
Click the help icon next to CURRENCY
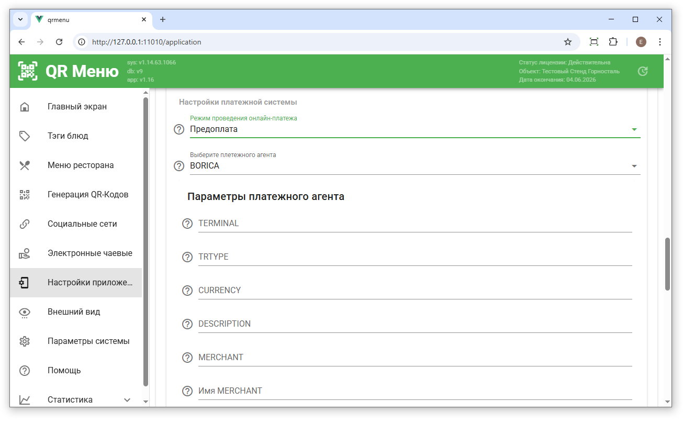(187, 291)
